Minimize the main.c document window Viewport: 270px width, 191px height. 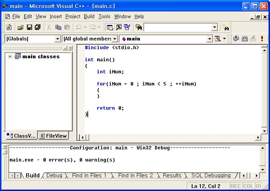(252, 17)
